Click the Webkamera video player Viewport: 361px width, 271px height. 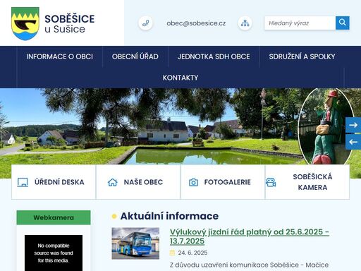pos(54,253)
